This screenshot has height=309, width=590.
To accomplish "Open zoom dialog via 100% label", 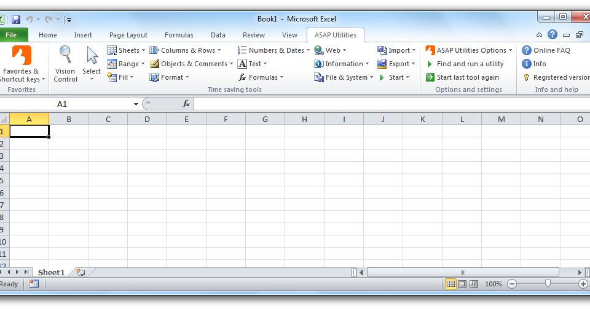I will tap(494, 284).
